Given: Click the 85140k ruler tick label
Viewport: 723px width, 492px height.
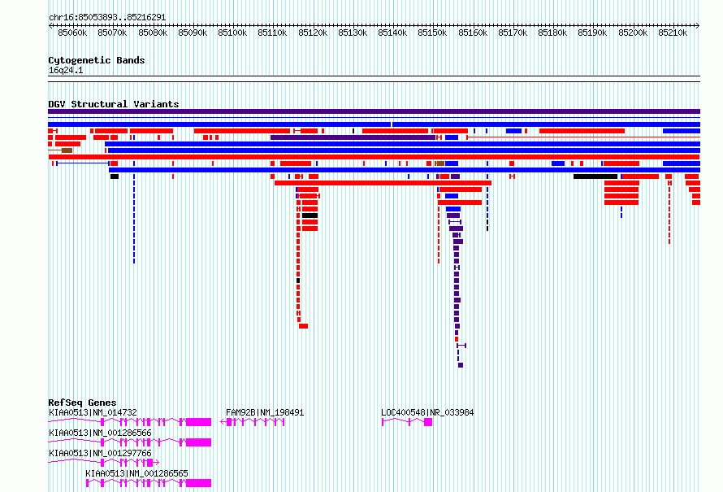Looking at the screenshot, I should coord(392,33).
